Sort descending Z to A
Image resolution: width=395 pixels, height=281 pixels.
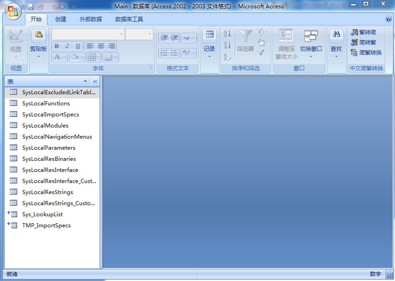(227, 45)
